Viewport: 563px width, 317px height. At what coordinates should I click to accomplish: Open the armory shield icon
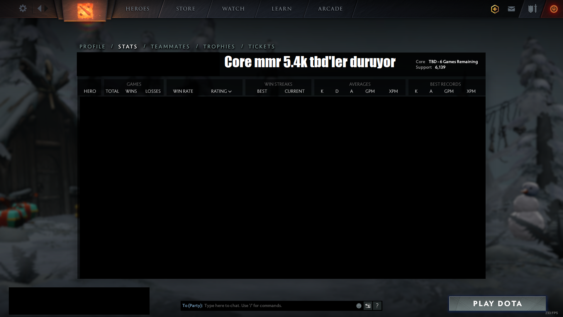tap(533, 9)
